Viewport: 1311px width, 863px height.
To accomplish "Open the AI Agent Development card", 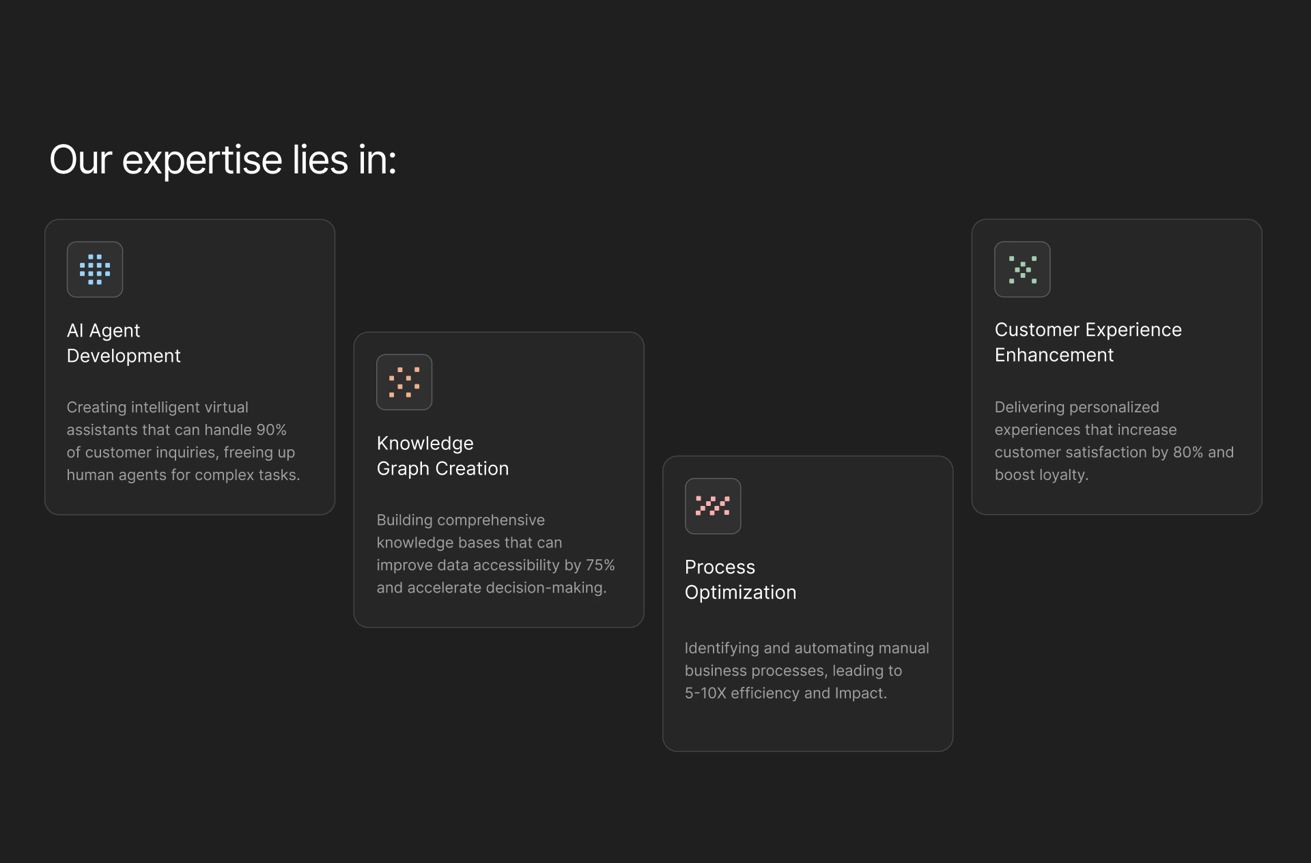I will click(x=190, y=367).
